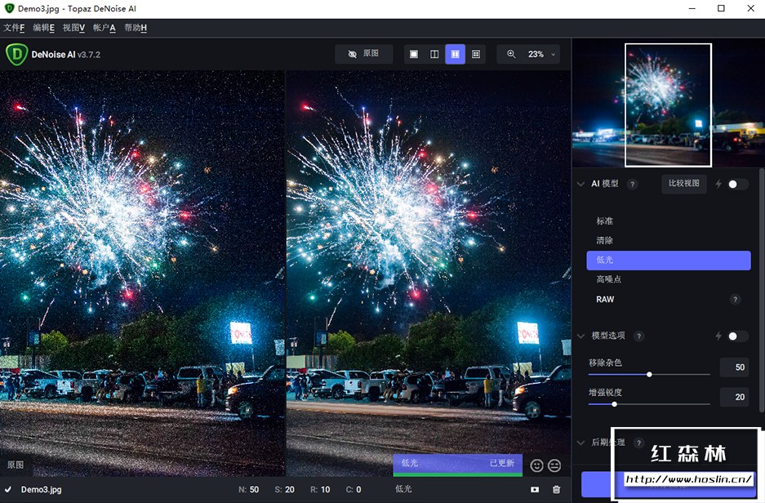Viewport: 765px width, 503px height.
Task: Select the side-by-side view icon
Action: 455,54
